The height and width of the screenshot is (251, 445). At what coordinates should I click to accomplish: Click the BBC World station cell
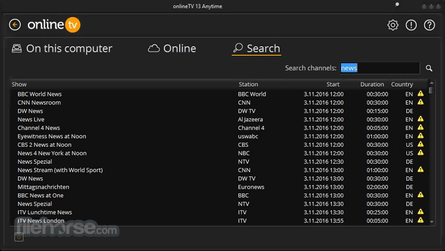[x=252, y=94]
